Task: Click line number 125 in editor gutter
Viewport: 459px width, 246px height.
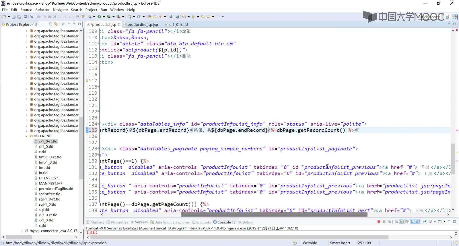Action: pyautogui.click(x=93, y=130)
